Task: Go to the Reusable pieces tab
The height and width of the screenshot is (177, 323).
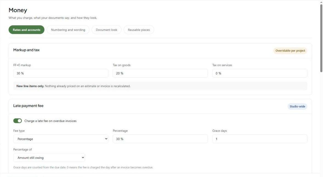Action: [x=139, y=30]
